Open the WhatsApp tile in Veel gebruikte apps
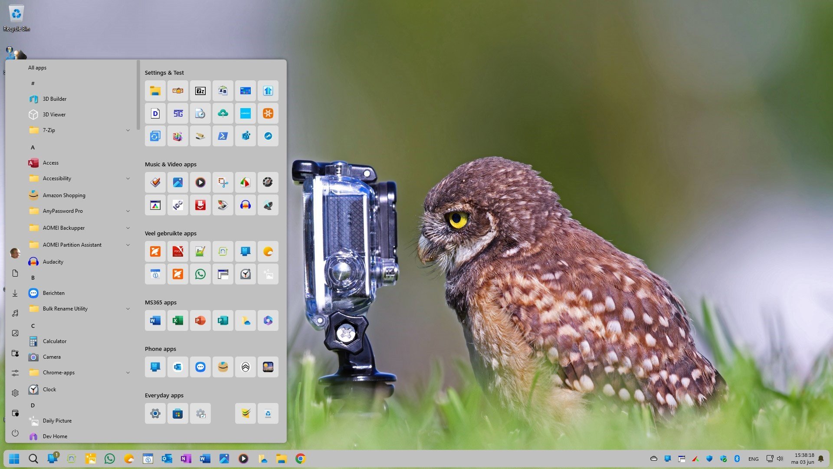 click(200, 274)
